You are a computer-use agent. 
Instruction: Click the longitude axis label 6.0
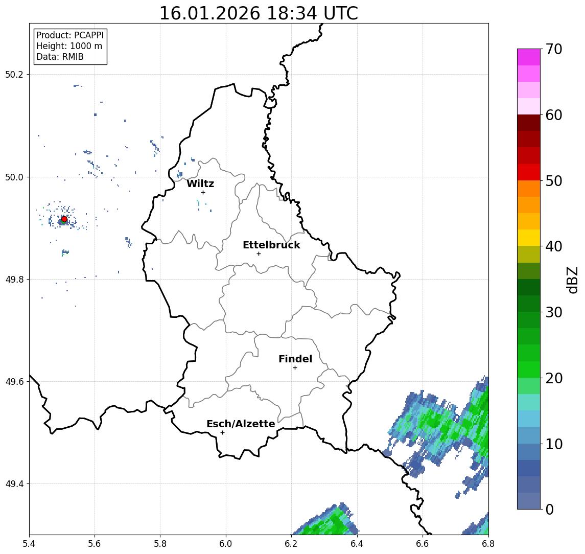click(x=226, y=544)
